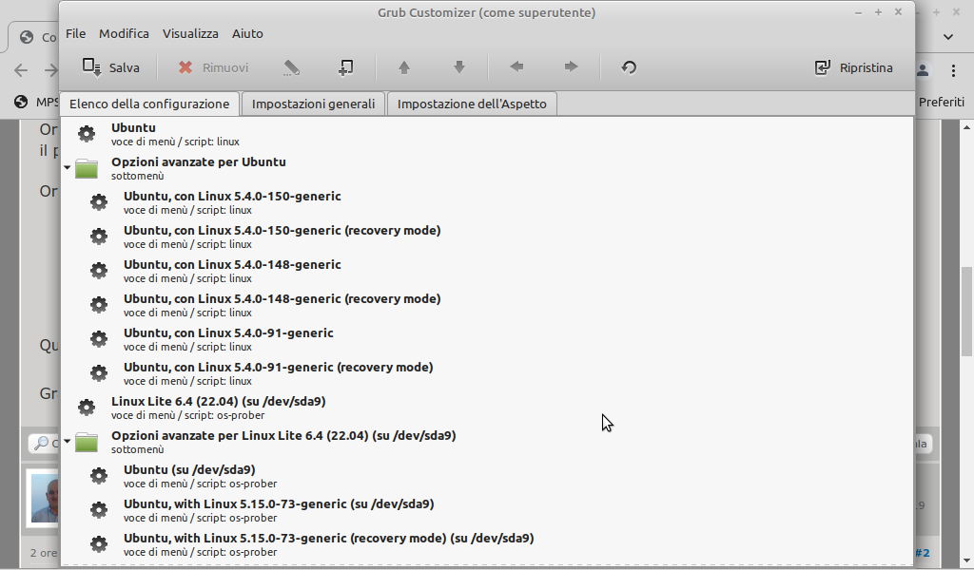Click the create new entry icon

[x=346, y=67]
